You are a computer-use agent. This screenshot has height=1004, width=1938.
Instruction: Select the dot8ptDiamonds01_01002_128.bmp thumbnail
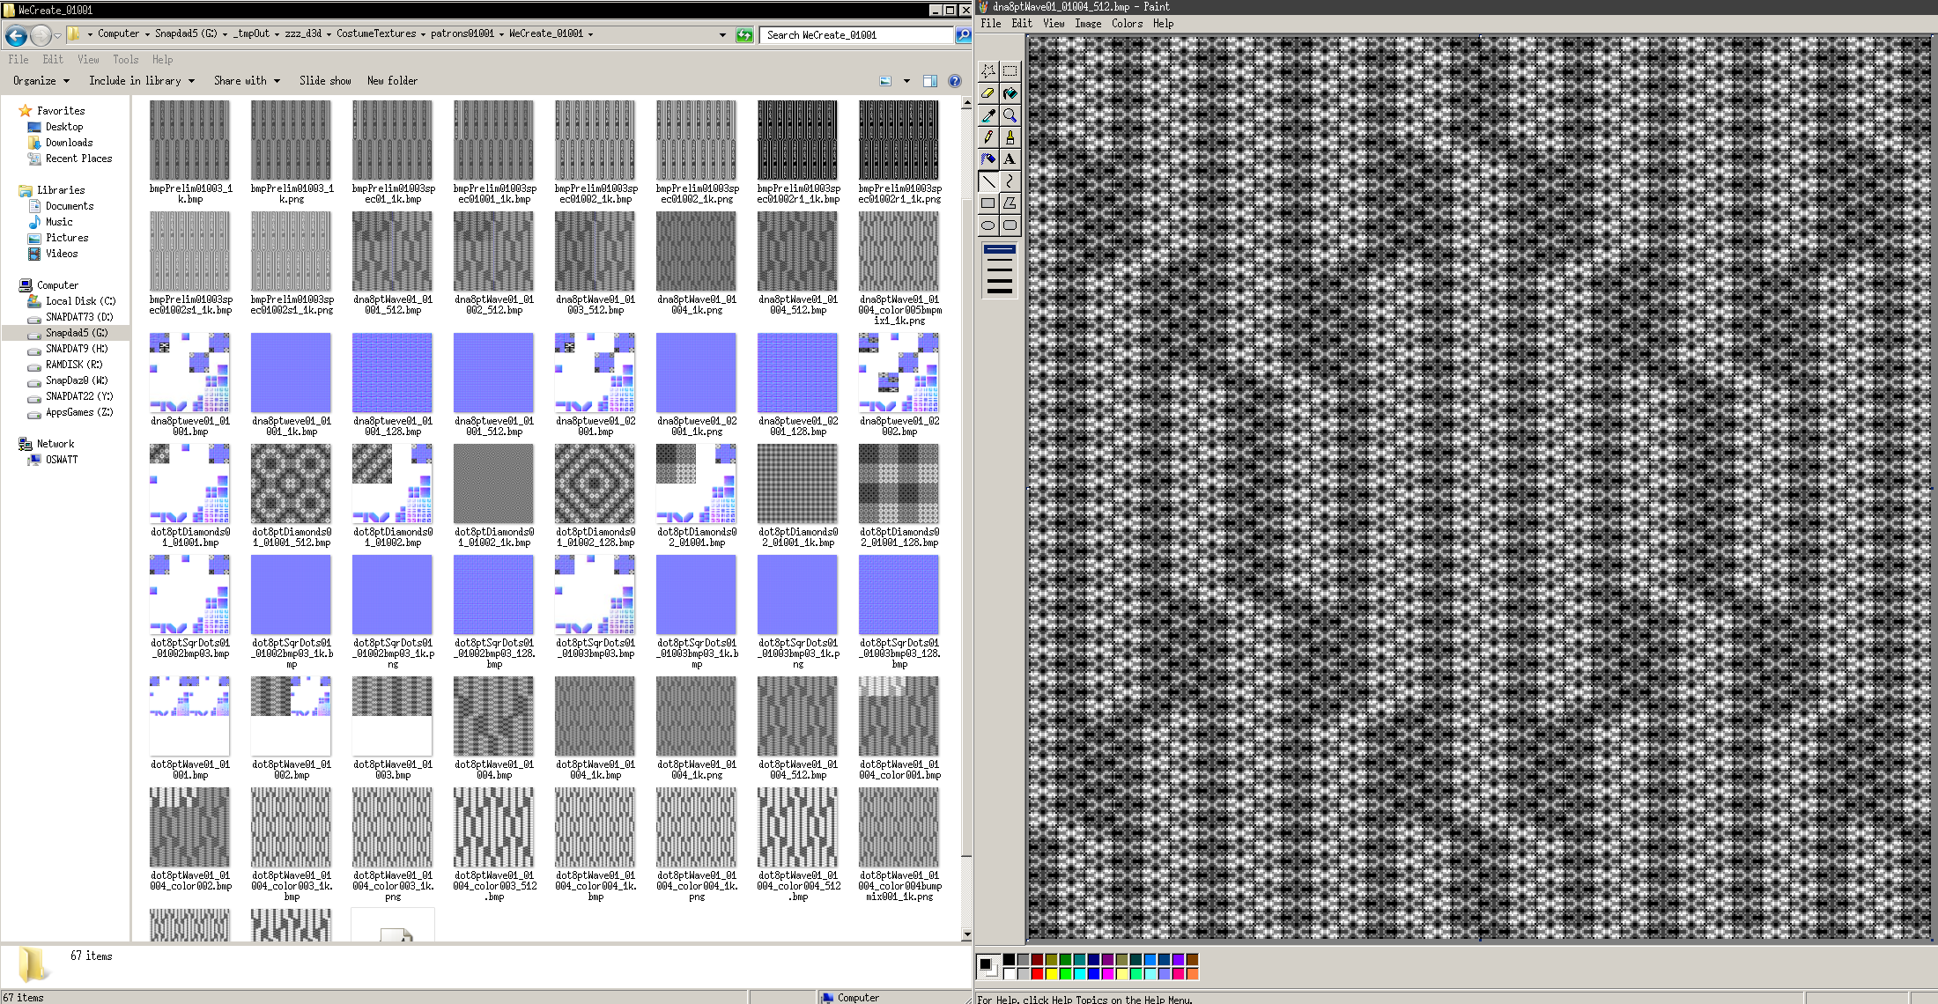coord(595,484)
